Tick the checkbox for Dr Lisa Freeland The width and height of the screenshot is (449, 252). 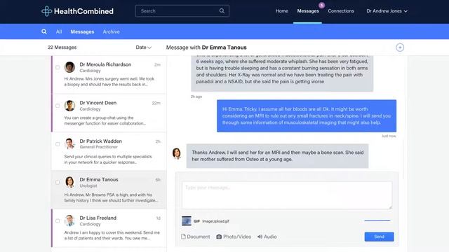(x=58, y=221)
